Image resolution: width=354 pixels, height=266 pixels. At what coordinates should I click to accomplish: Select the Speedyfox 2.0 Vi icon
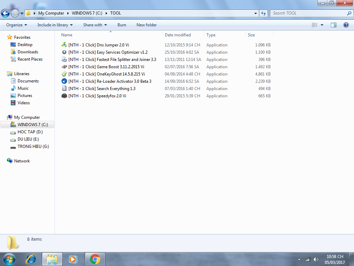pyautogui.click(x=64, y=96)
